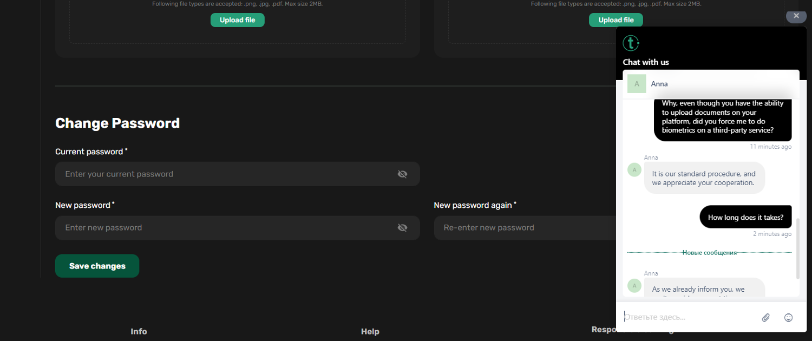This screenshot has height=341, width=812.
Task: Toggle visibility of the new password field
Action: click(402, 228)
